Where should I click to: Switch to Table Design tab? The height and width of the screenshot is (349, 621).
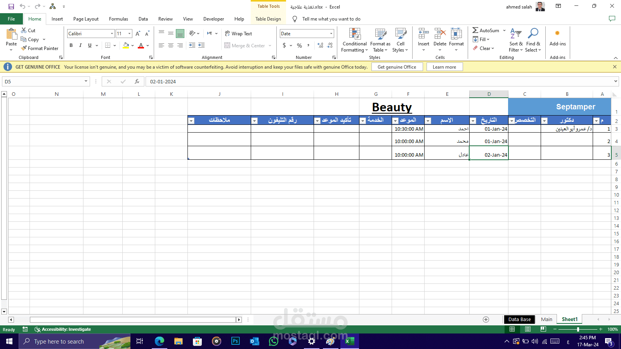pyautogui.click(x=268, y=19)
